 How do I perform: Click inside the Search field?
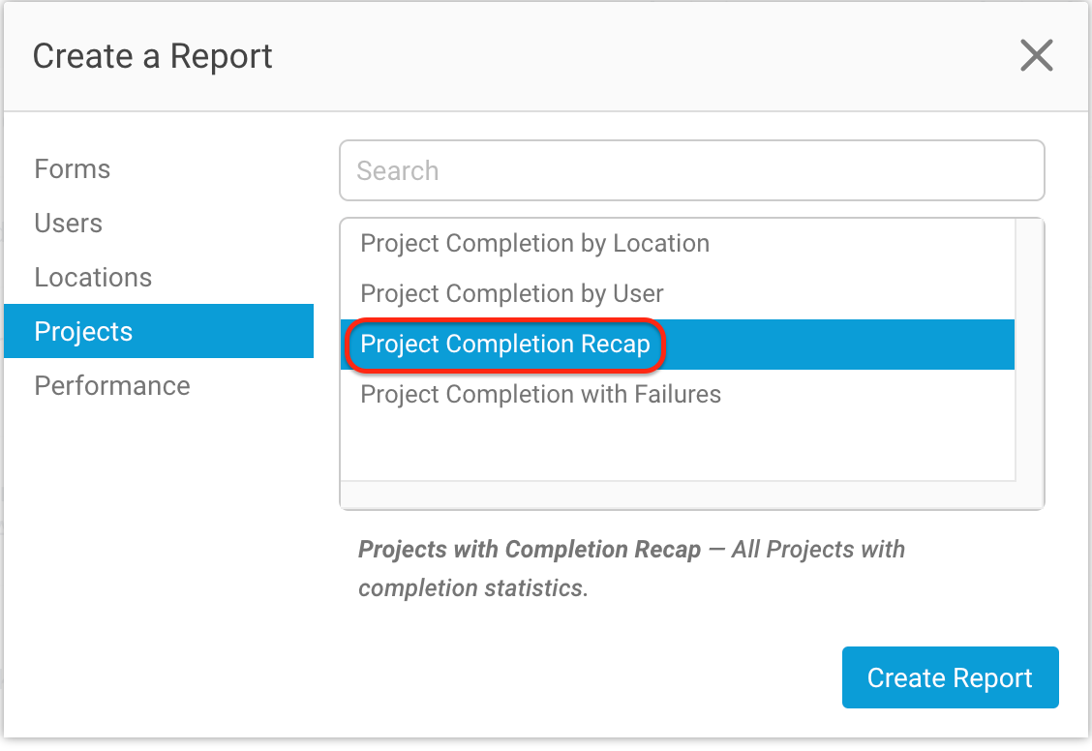pyautogui.click(x=691, y=170)
